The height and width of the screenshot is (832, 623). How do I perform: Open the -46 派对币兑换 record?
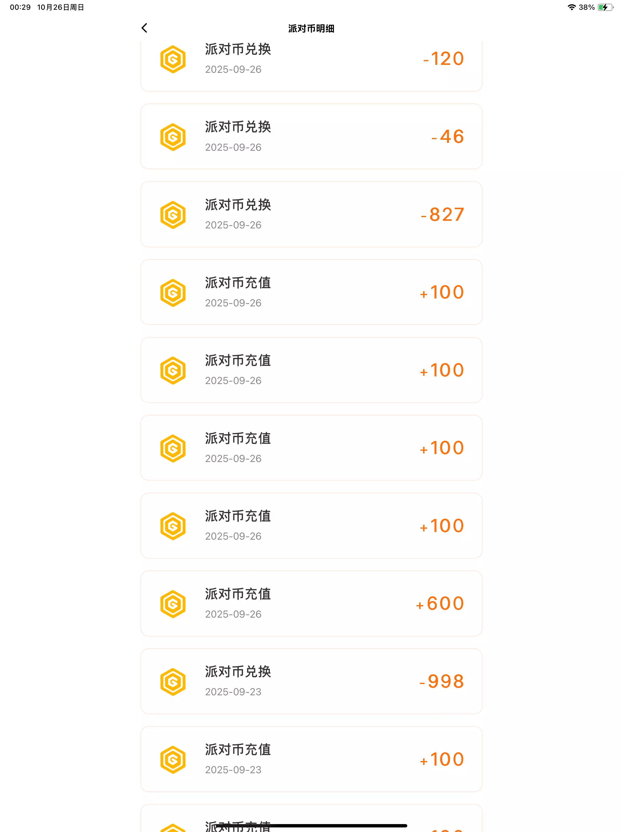311,136
